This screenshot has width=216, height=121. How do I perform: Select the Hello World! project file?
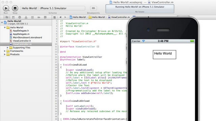(x=26, y=23)
